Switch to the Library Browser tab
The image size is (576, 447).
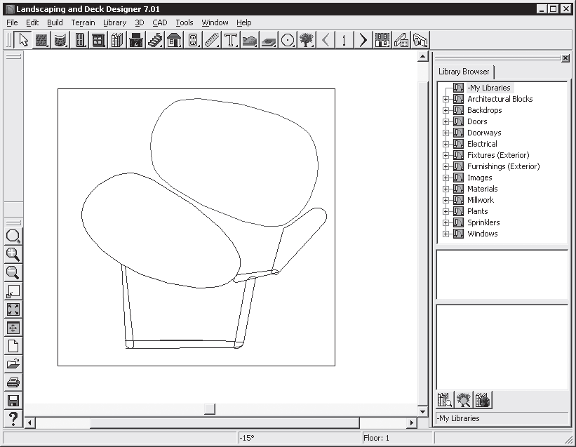pyautogui.click(x=464, y=72)
